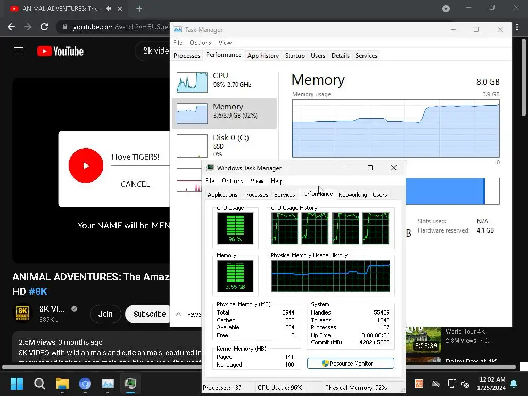The image size is (528, 396).
Task: Switch to Details tab
Action: [340, 56]
